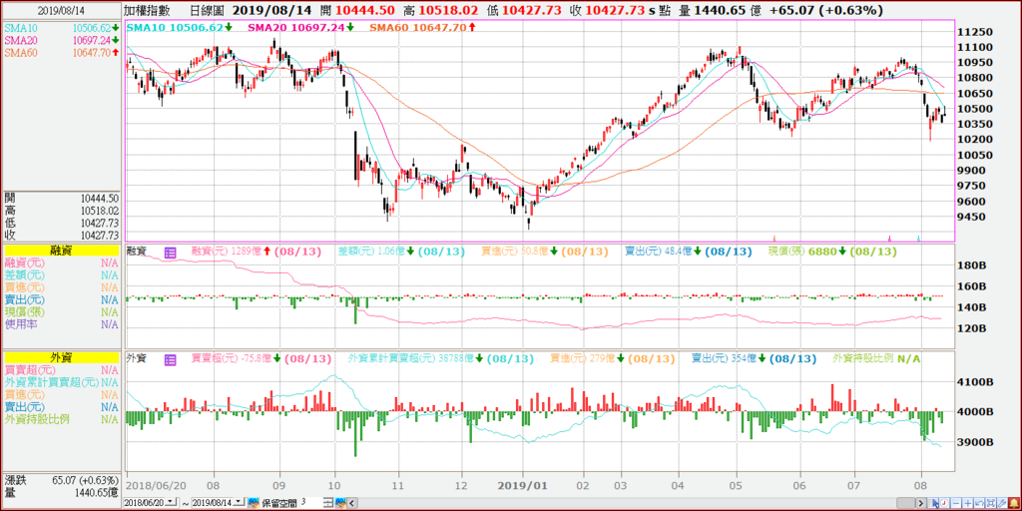
Task: Click the fit-to-screen frame icon
Action: (991, 503)
